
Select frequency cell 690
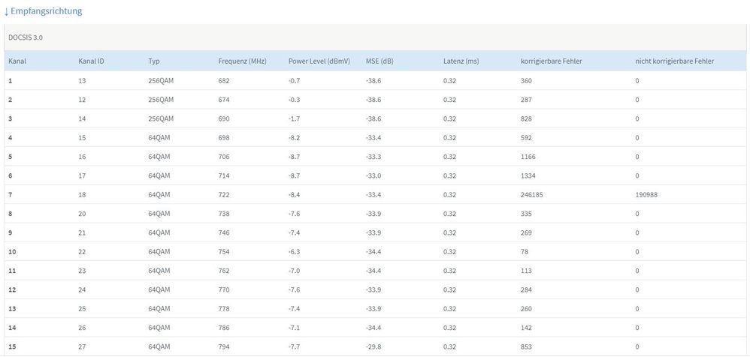(x=224, y=118)
